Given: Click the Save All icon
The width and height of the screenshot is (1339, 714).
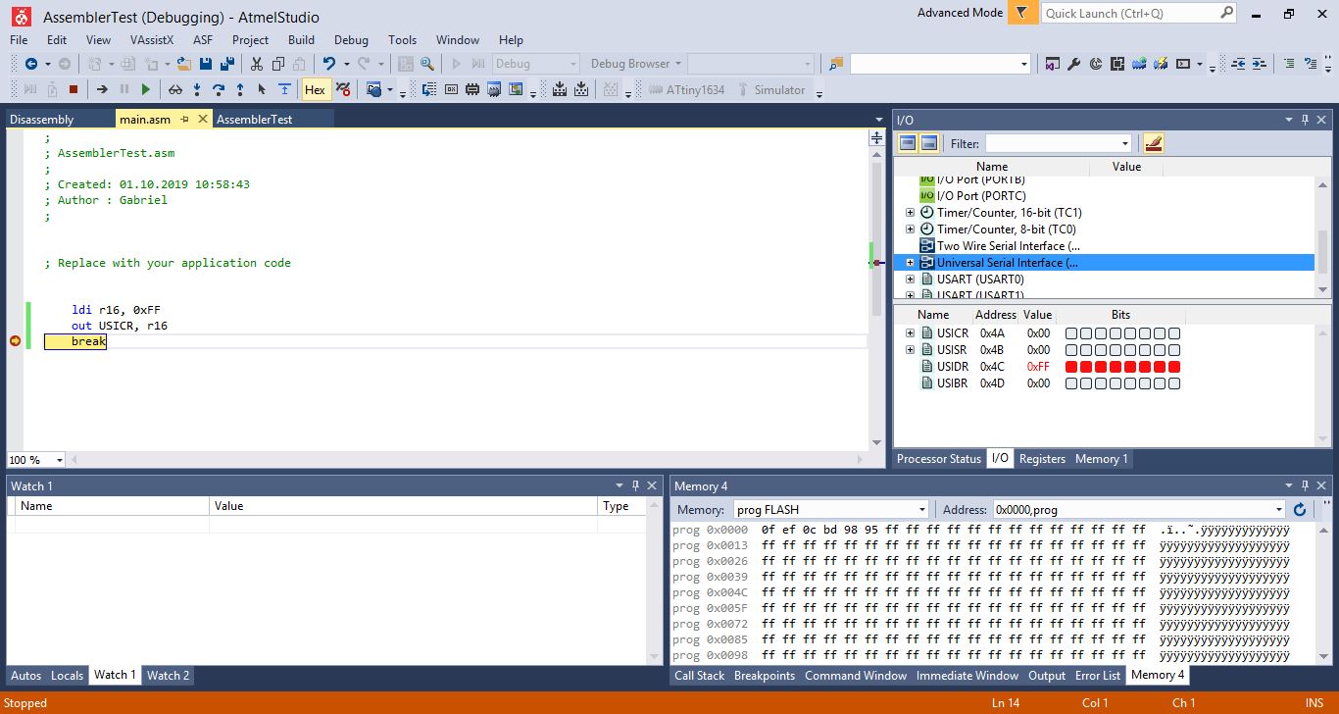Looking at the screenshot, I should click(x=227, y=64).
